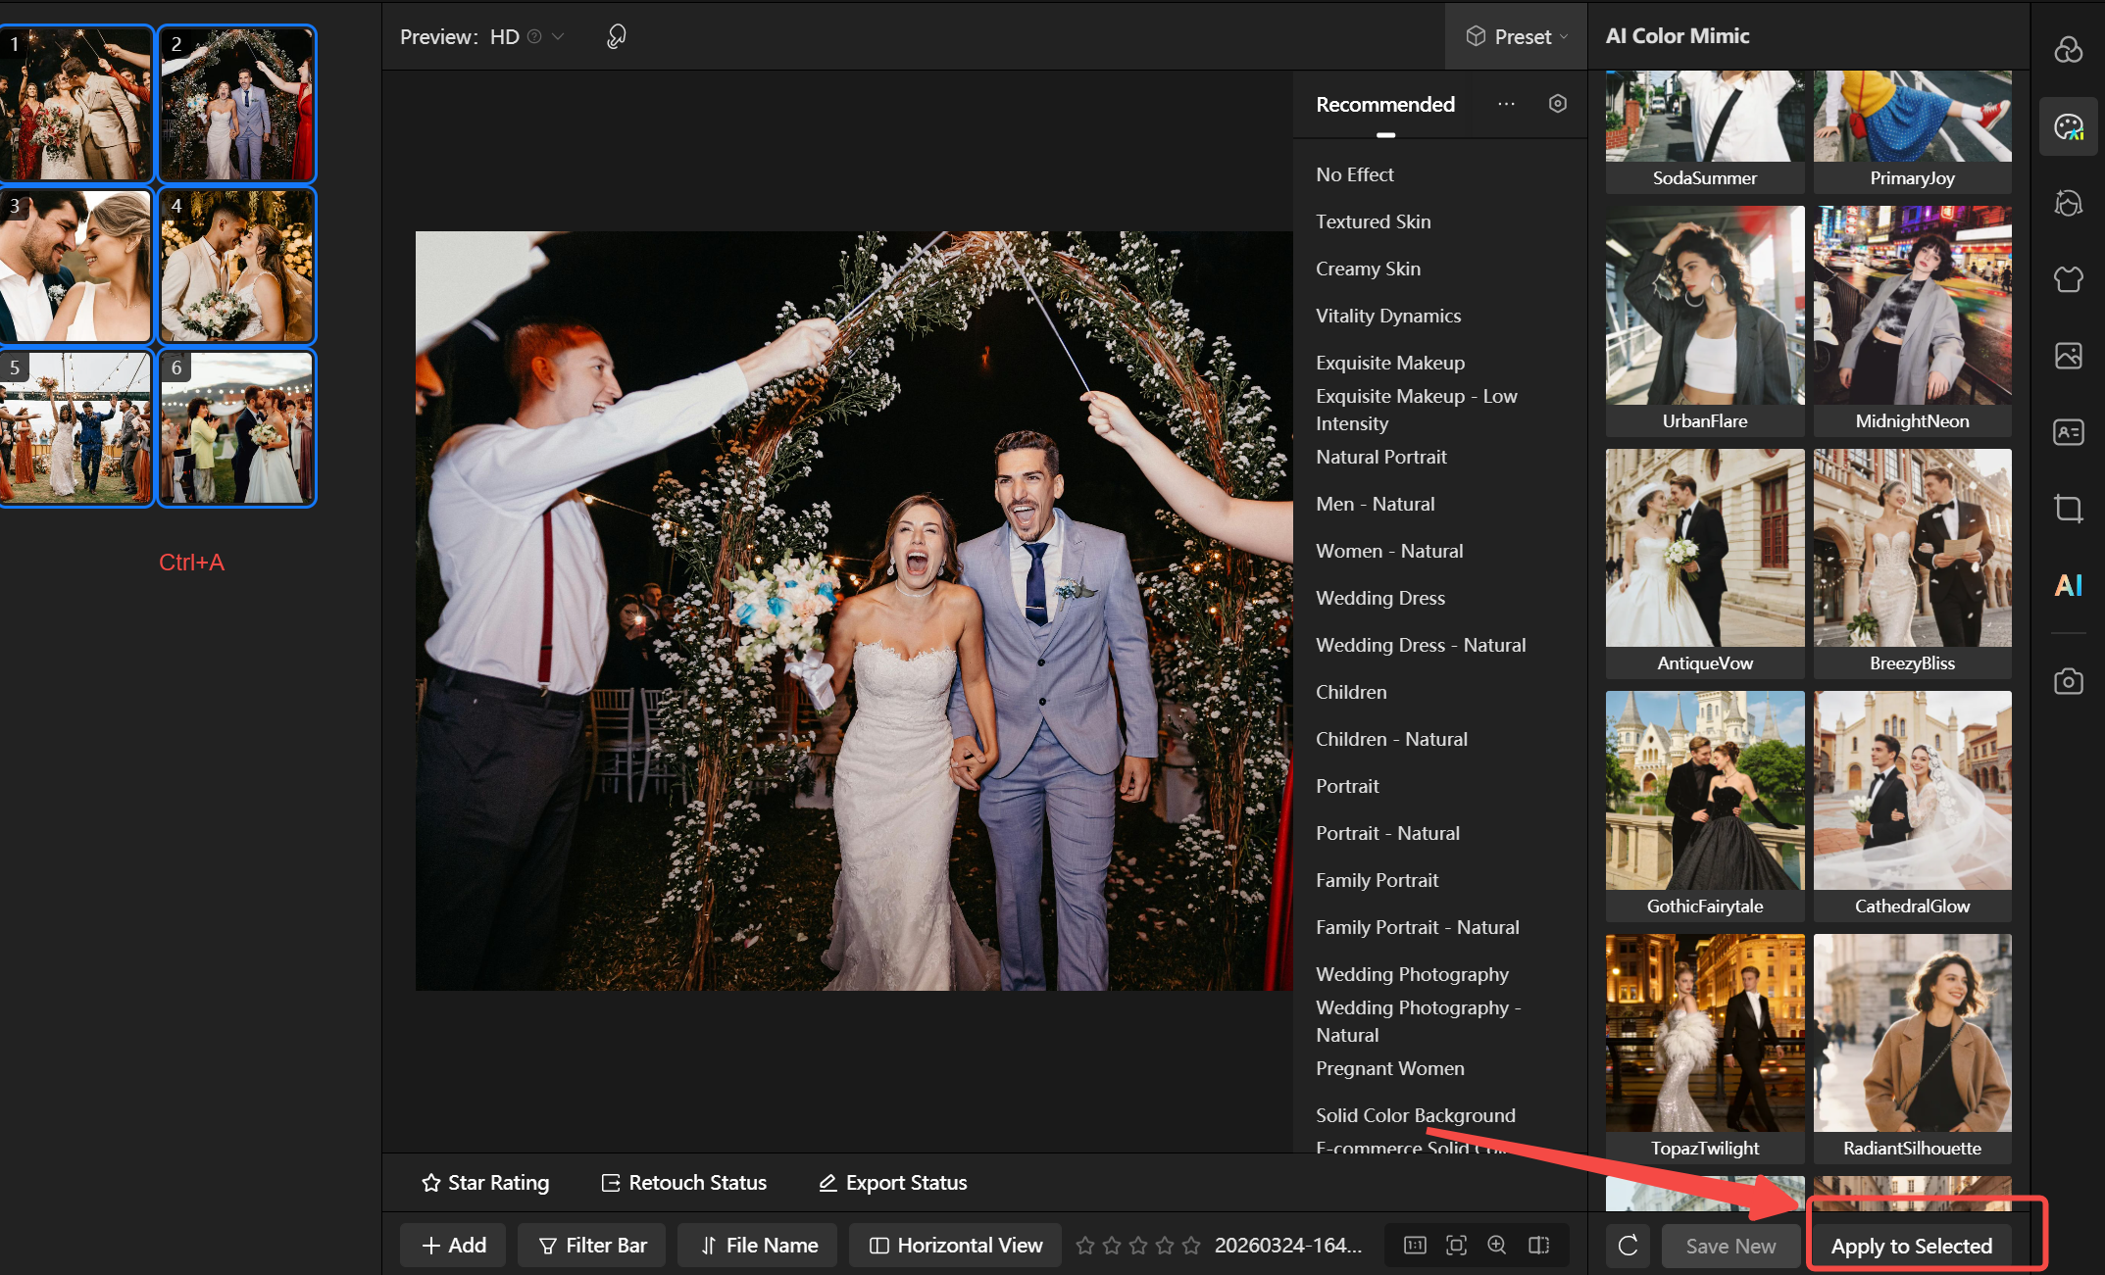Expand the Preset dropdown
This screenshot has height=1275, width=2105.
click(1516, 36)
